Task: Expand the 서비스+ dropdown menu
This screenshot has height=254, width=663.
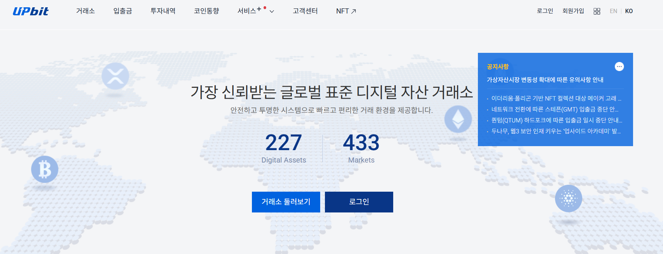Action: [256, 11]
